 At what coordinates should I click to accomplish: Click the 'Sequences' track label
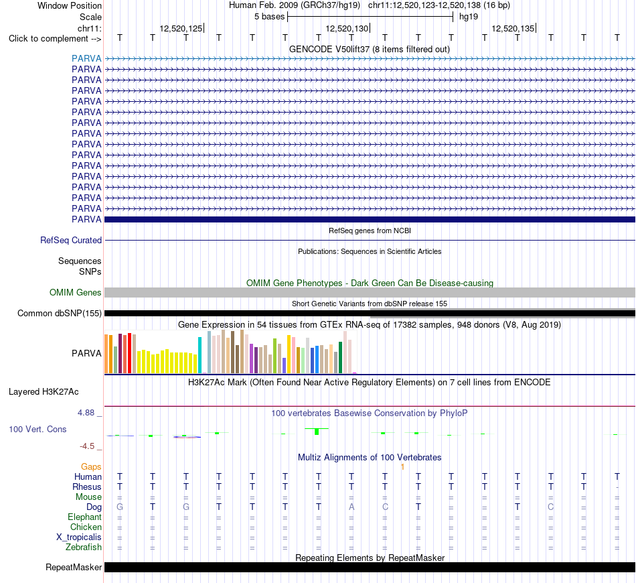(x=80, y=261)
